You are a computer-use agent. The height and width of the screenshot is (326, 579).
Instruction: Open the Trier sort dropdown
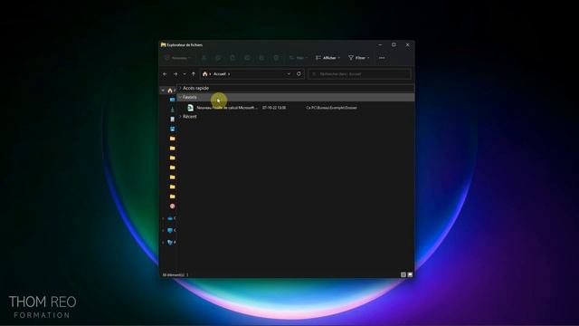pyautogui.click(x=299, y=58)
